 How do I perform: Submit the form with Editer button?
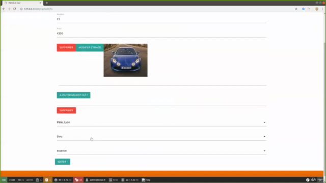click(63, 162)
